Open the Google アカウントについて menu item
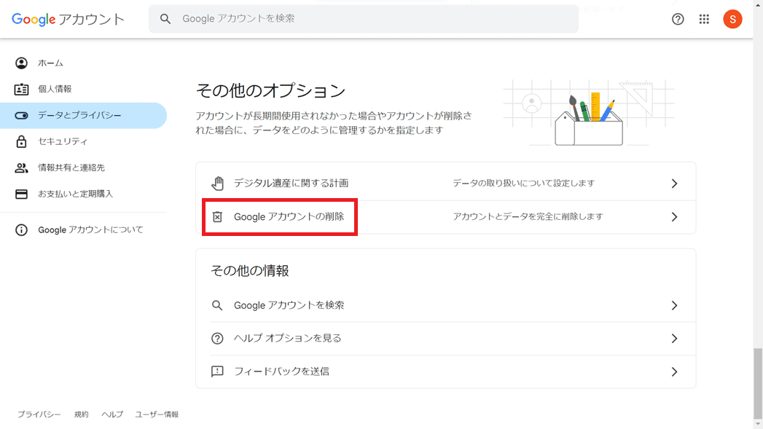The height and width of the screenshot is (429, 763). (83, 229)
